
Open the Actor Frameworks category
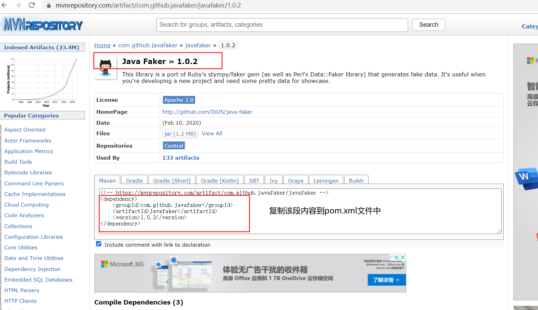pos(27,140)
